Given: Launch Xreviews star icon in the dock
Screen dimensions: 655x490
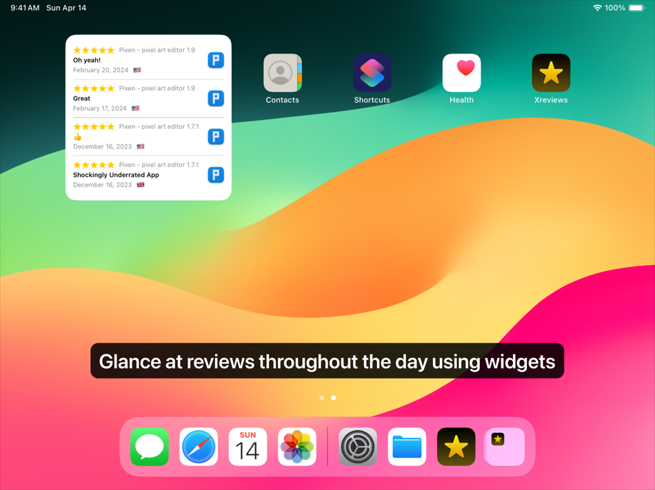Looking at the screenshot, I should 456,447.
